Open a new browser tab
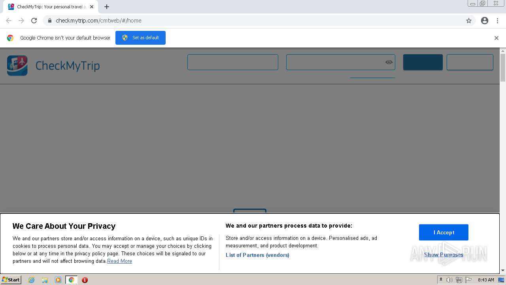Screen dimensions: 506x285 107,7
